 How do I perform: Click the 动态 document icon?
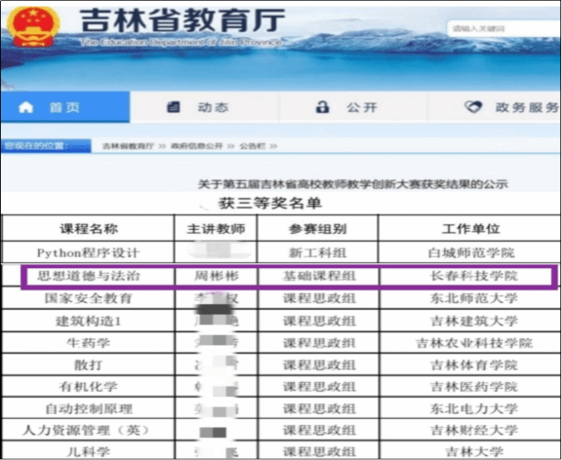click(x=174, y=107)
